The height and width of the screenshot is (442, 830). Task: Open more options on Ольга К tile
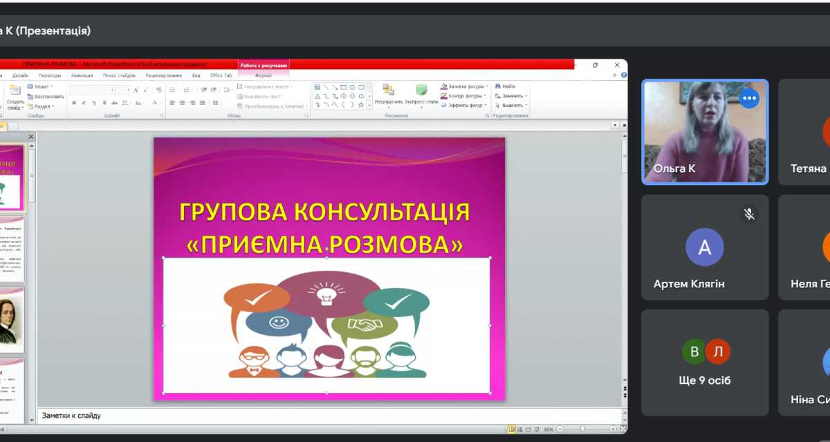point(748,99)
